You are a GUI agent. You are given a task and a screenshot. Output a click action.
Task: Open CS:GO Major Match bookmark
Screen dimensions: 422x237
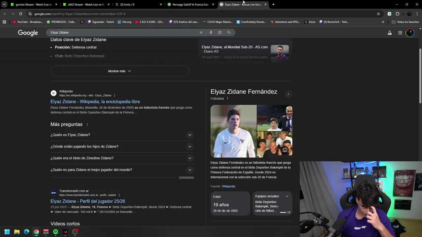point(218,22)
